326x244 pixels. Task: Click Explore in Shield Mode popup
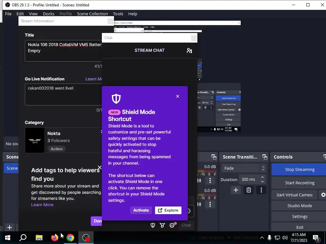click(x=168, y=210)
